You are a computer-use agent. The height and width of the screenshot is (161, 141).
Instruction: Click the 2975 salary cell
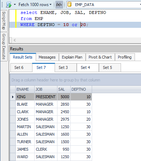coord(64,119)
